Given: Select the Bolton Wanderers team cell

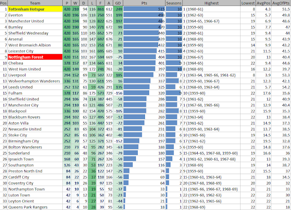Looking at the screenshot, I should [35, 147].
